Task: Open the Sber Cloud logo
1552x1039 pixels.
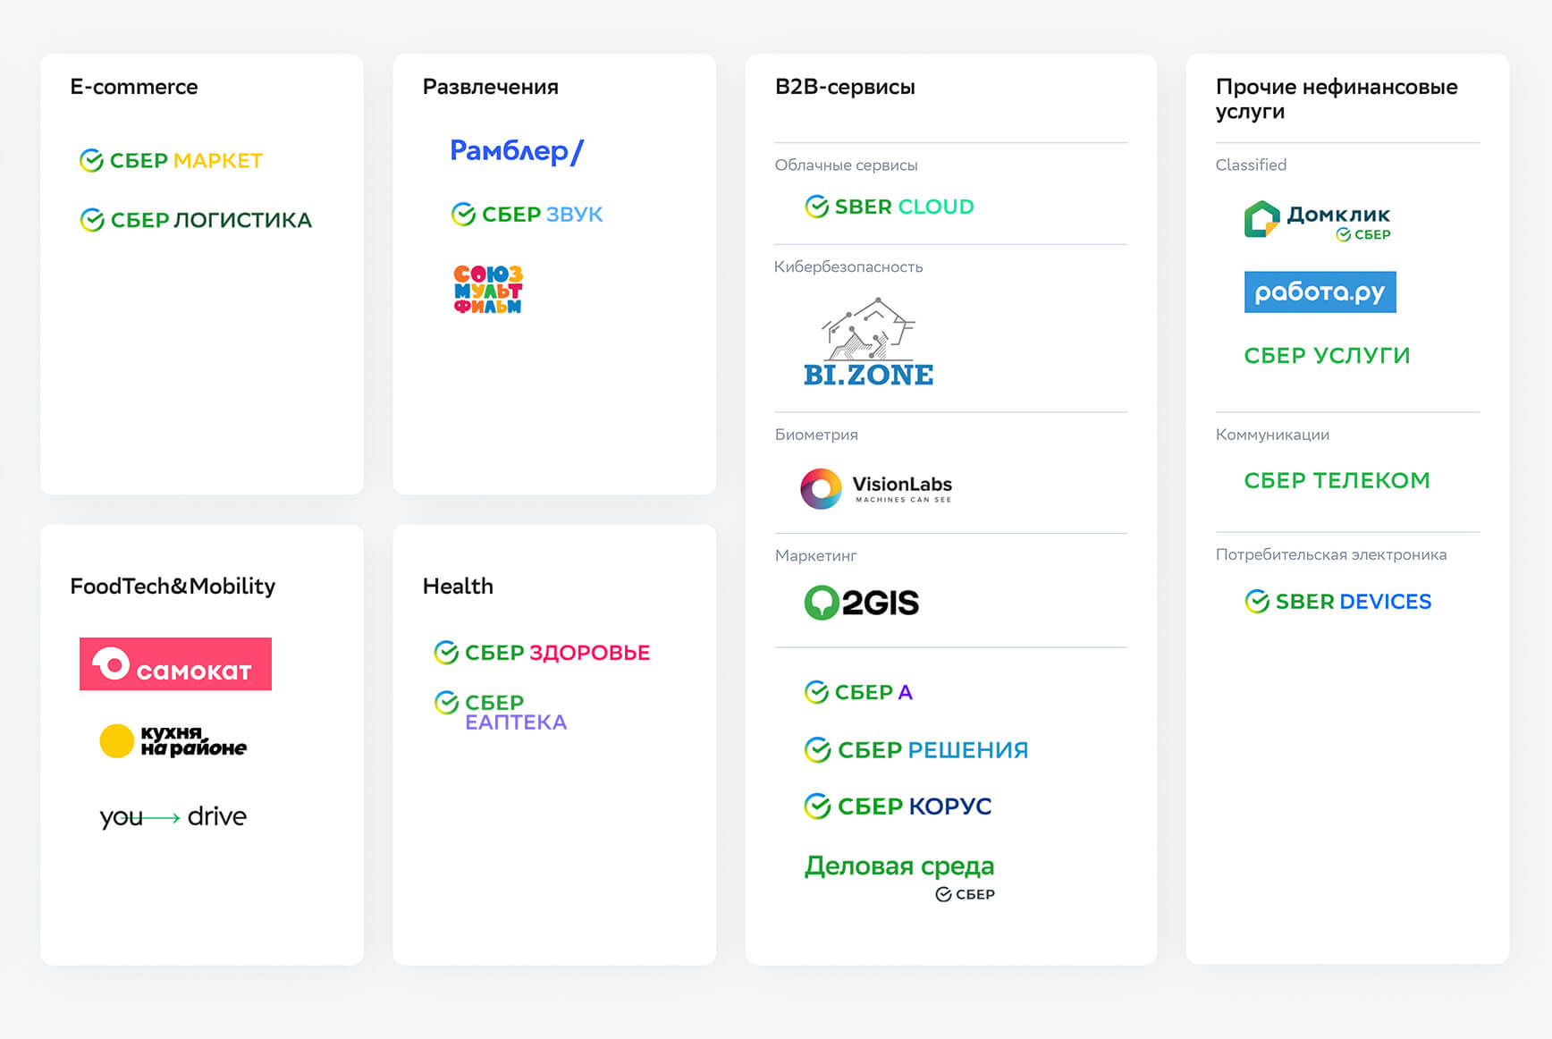Action: (x=890, y=207)
